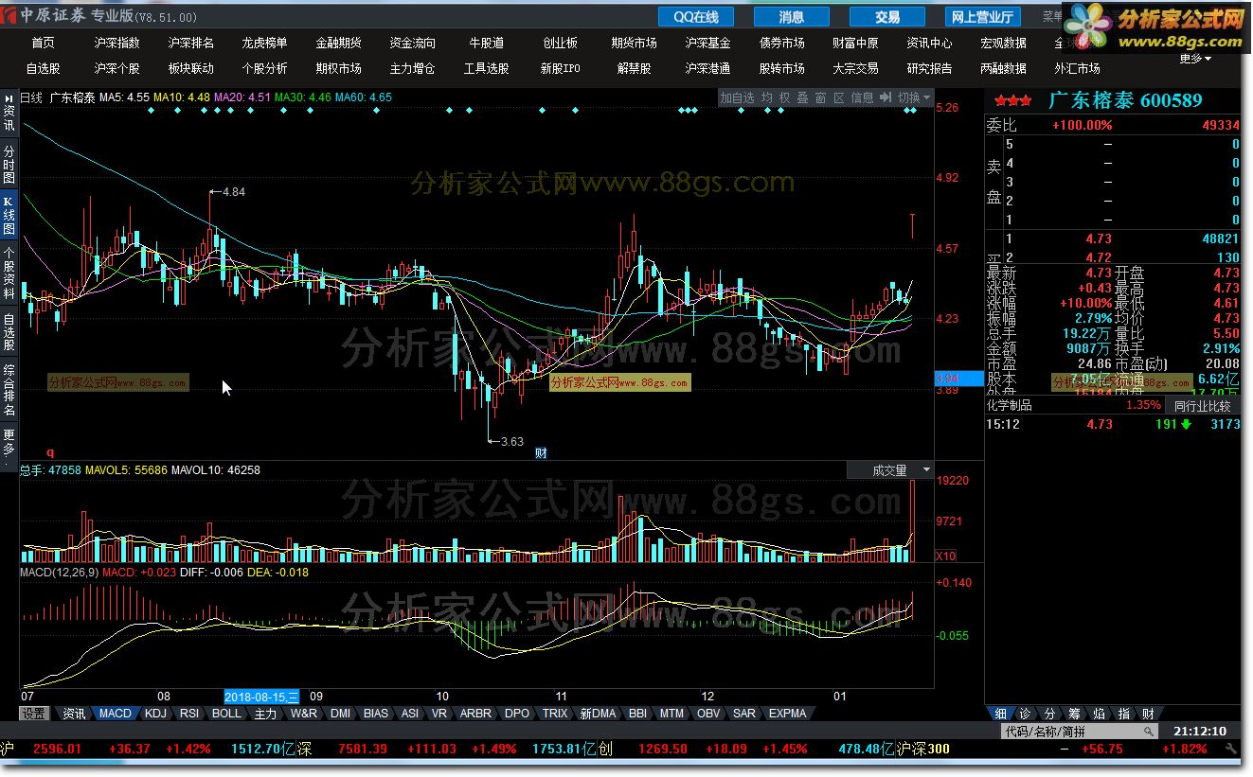The width and height of the screenshot is (1253, 777).
Task: Select the 焰 tab at bottom right
Action: (1099, 714)
